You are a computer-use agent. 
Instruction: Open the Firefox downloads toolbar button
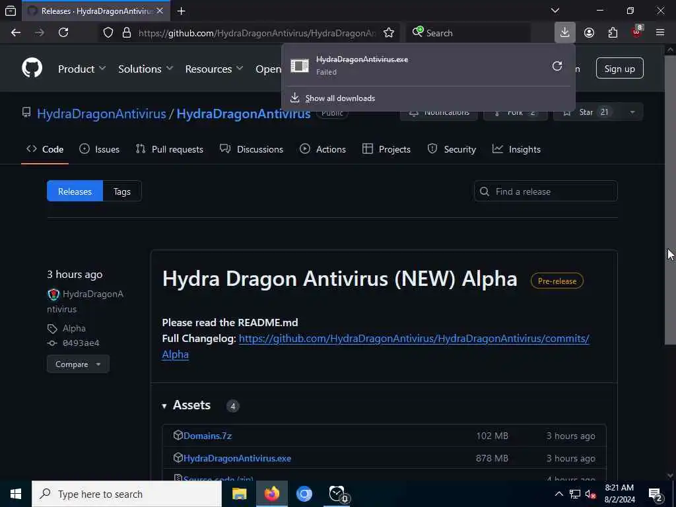coord(565,33)
